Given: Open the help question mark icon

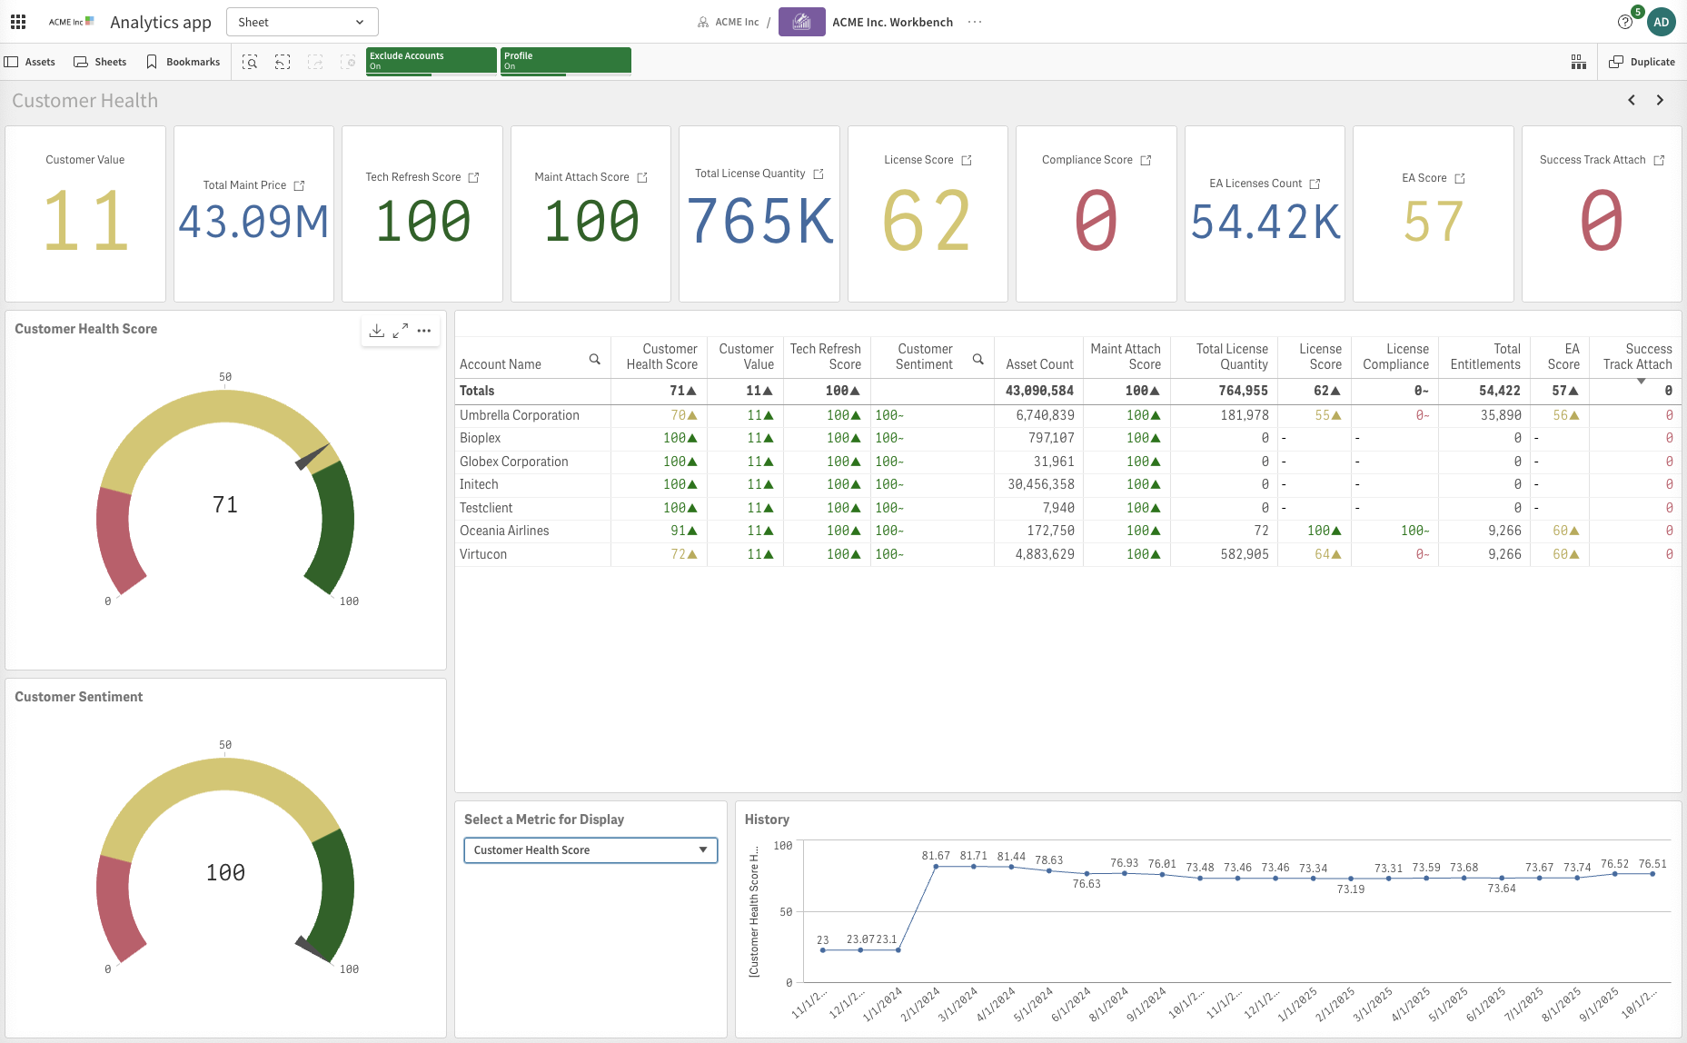Looking at the screenshot, I should (1625, 22).
